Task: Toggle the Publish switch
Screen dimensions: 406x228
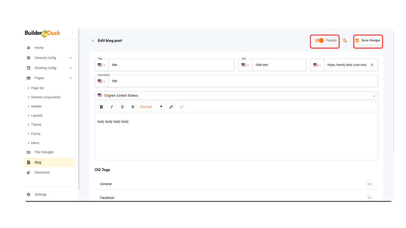Action: pyautogui.click(x=319, y=41)
